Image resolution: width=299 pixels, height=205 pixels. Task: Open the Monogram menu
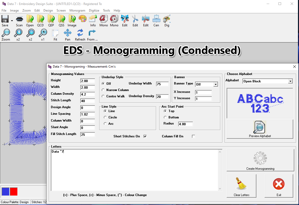(x=77, y=11)
